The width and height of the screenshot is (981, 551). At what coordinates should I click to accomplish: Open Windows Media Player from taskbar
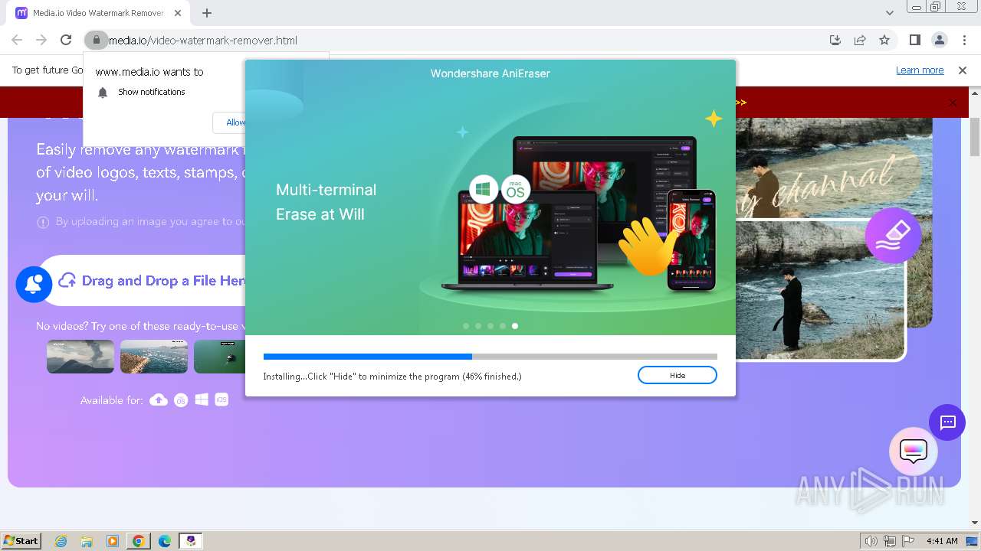point(113,541)
